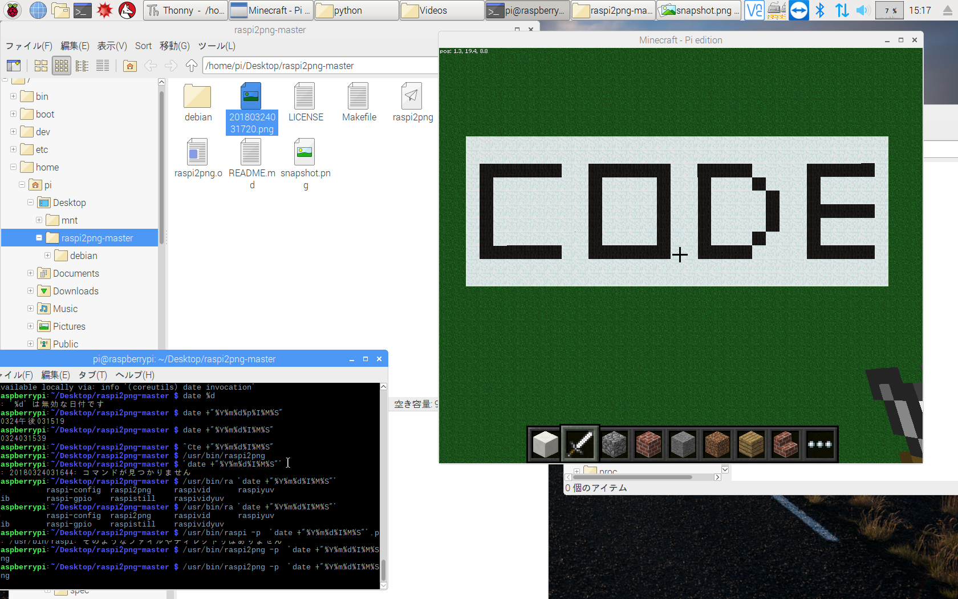Go forward in file manager history
This screenshot has height=599, width=958.
[171, 66]
